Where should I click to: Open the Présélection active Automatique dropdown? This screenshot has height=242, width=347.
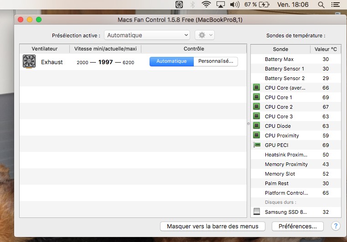coord(147,35)
